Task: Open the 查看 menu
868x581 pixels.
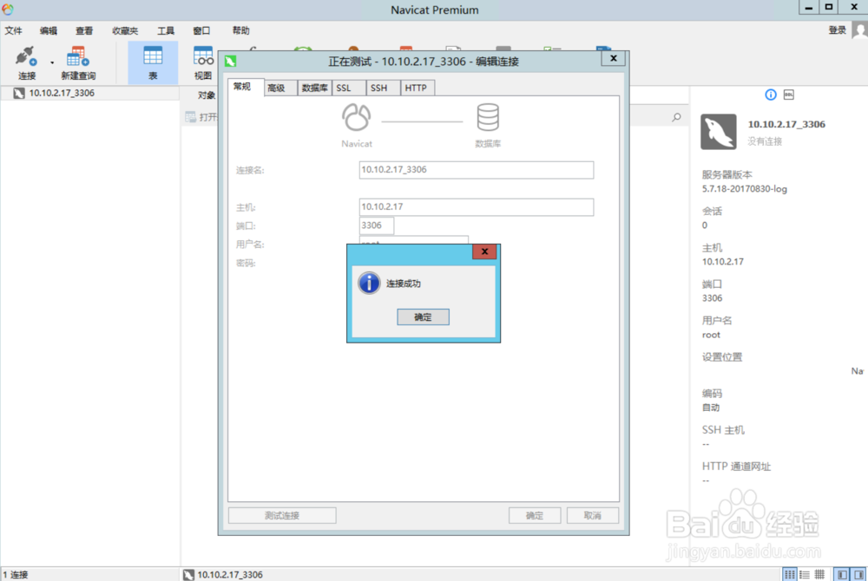Action: (84, 30)
